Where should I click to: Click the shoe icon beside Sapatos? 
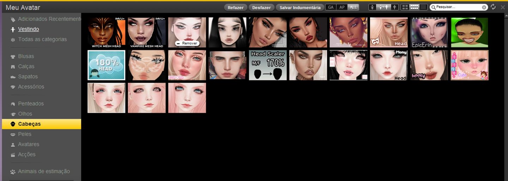(13, 77)
